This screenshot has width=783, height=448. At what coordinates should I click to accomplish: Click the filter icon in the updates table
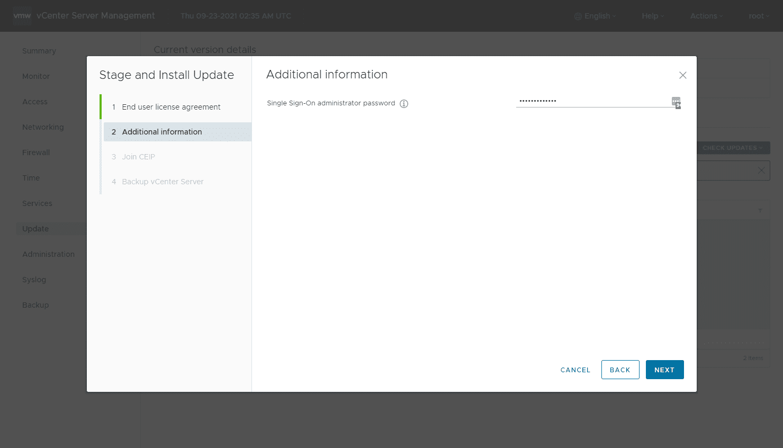click(x=760, y=210)
